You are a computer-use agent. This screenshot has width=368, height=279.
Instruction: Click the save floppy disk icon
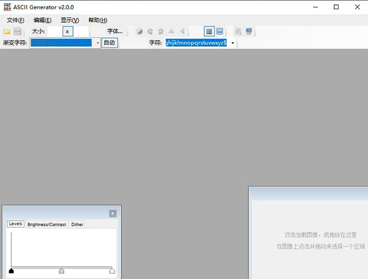[17, 31]
